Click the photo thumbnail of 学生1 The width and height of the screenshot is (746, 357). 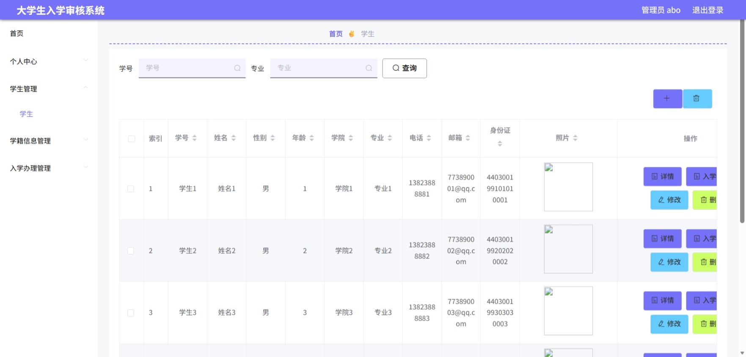[x=568, y=187]
